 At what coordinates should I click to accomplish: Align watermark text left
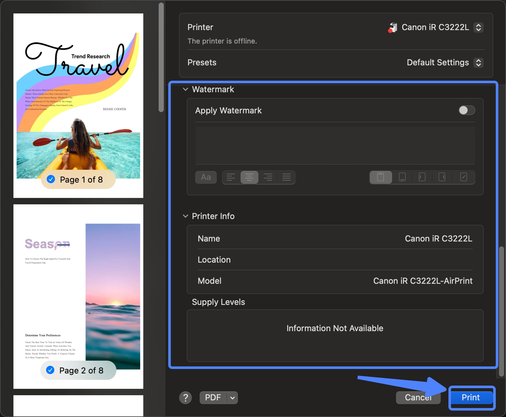(x=231, y=177)
